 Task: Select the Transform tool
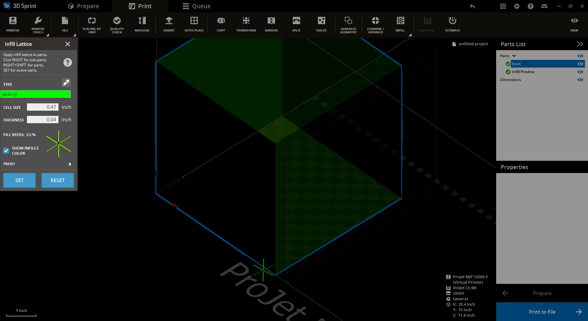(x=246, y=24)
